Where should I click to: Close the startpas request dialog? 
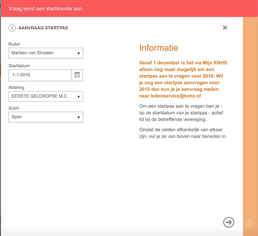click(225, 27)
